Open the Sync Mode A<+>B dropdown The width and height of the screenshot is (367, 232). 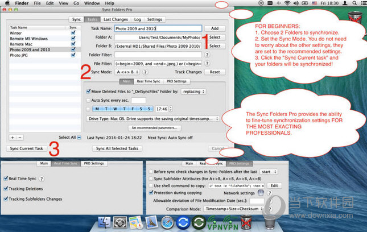coord(127,72)
